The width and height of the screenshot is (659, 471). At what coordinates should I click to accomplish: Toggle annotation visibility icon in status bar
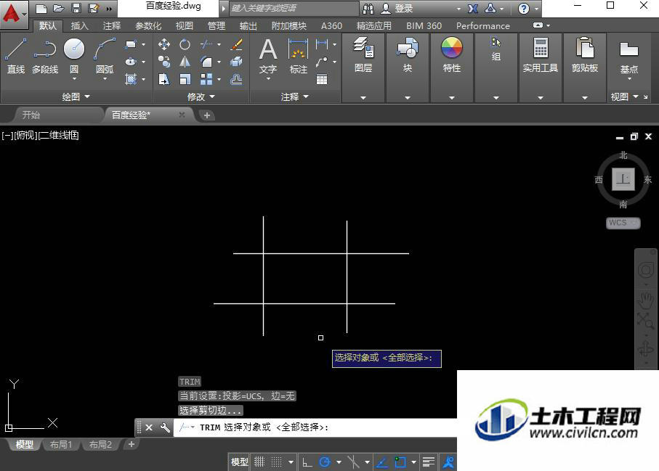(x=448, y=462)
